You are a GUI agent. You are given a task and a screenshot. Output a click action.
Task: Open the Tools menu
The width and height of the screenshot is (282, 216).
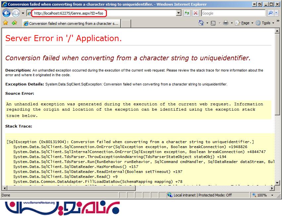point(266,23)
